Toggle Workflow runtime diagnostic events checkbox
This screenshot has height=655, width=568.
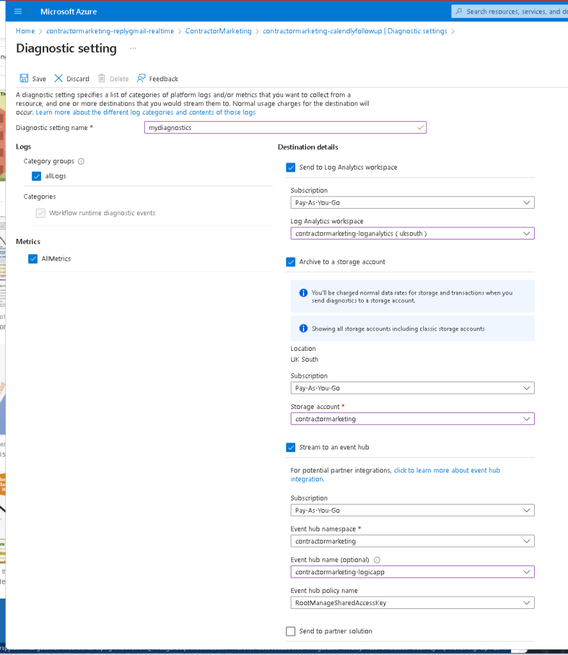pos(40,213)
